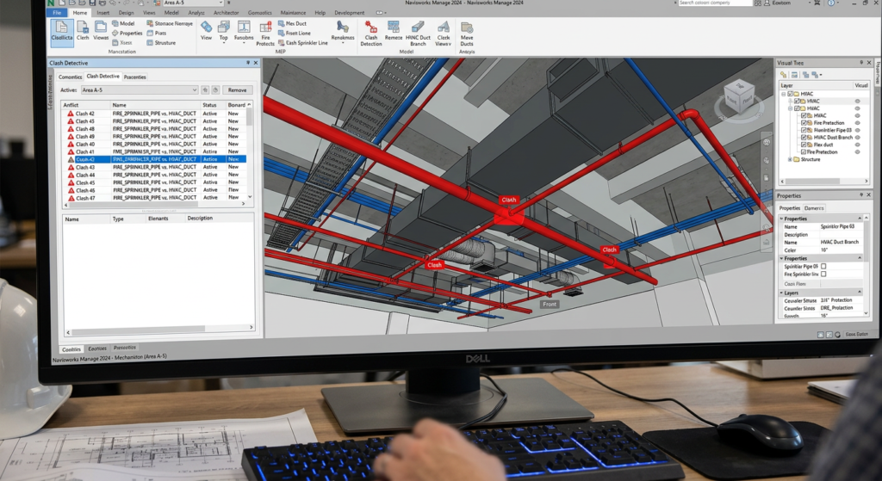The height and width of the screenshot is (481, 882).
Task: Switch to the Architector ribbon tab
Action: (227, 12)
